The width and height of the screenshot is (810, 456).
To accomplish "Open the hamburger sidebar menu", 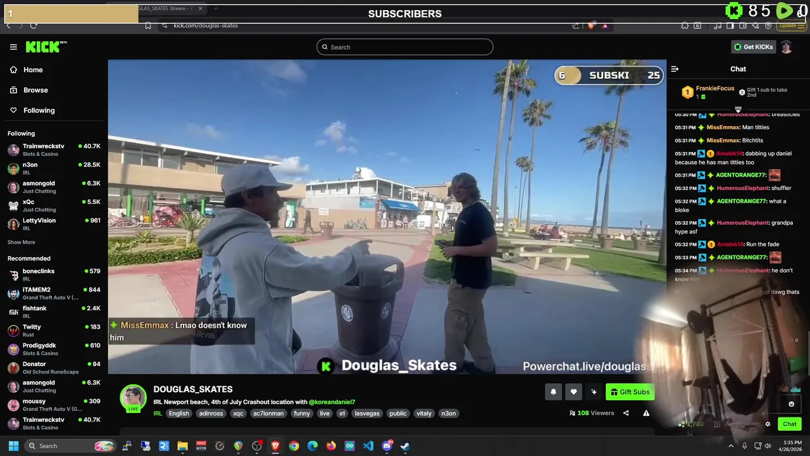I will click(13, 47).
